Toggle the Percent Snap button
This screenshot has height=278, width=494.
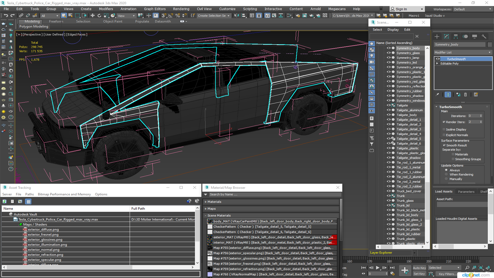pyautogui.click(x=177, y=15)
